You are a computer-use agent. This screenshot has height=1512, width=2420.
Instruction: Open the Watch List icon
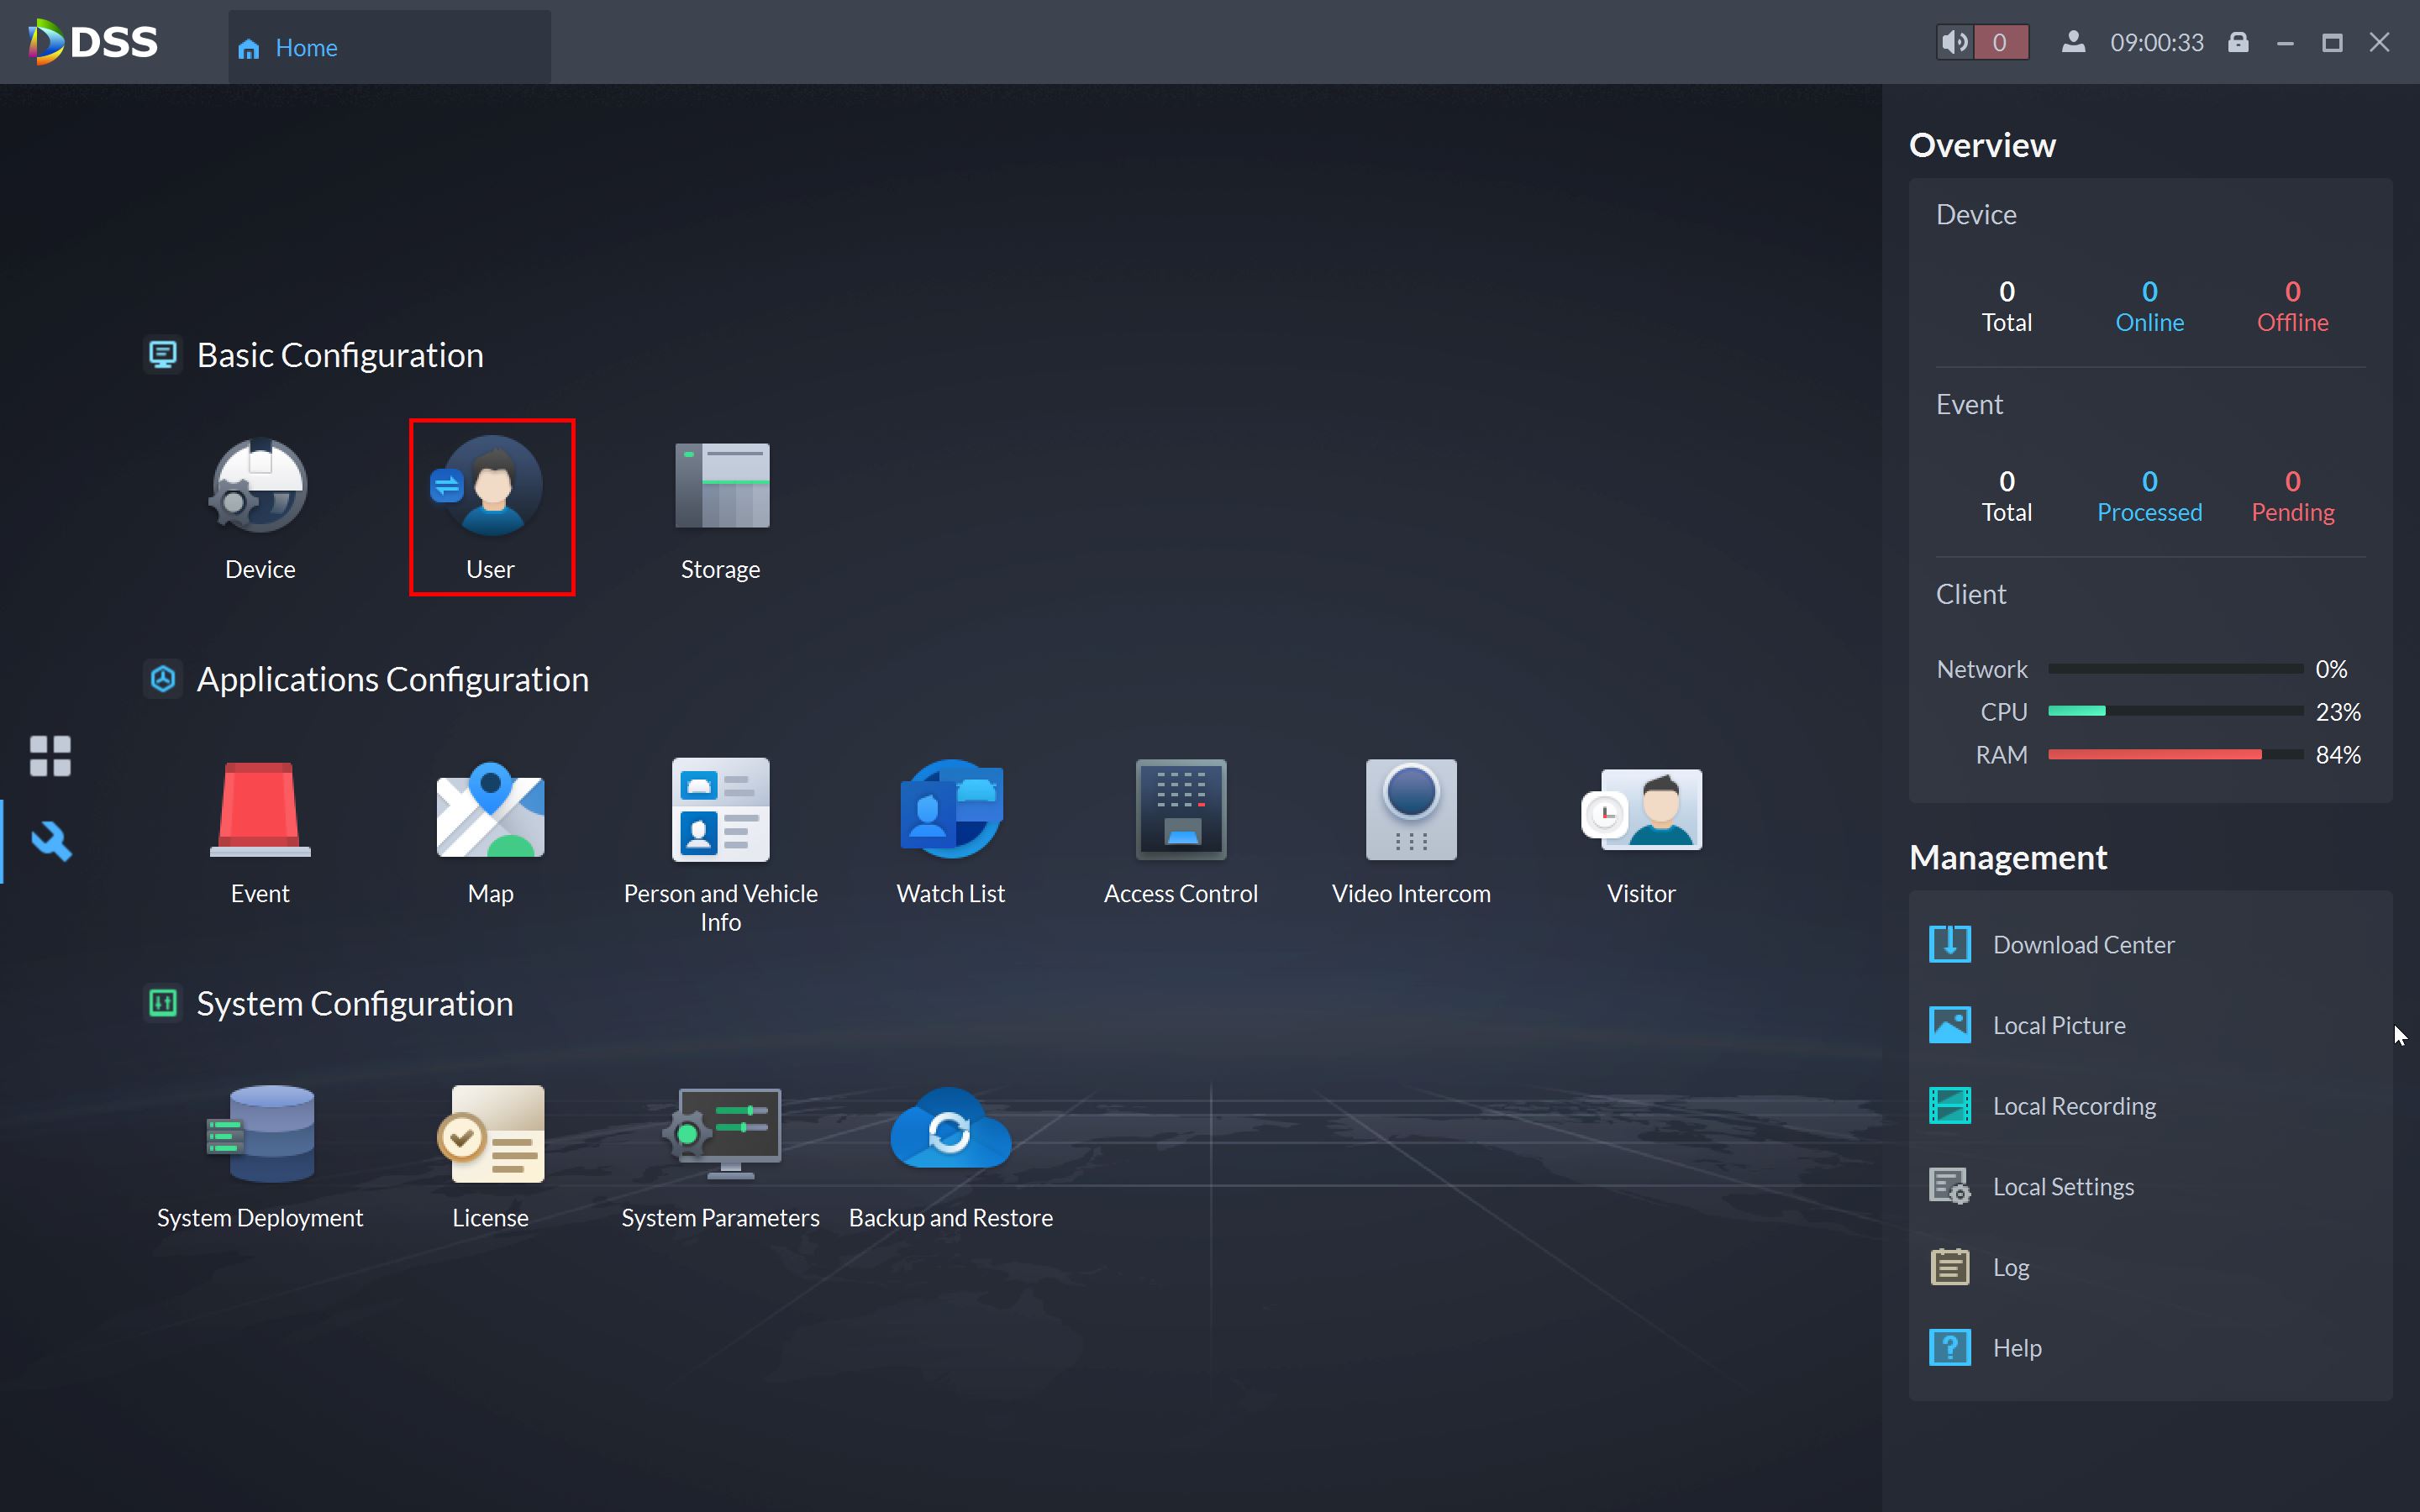click(950, 811)
